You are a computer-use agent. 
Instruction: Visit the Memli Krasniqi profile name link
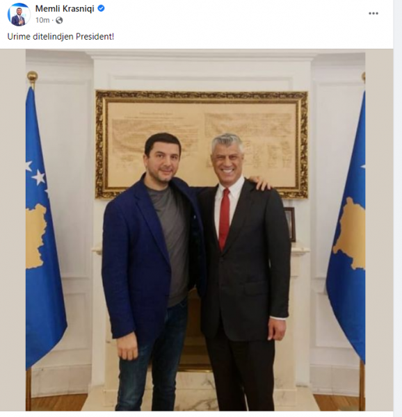tap(65, 8)
